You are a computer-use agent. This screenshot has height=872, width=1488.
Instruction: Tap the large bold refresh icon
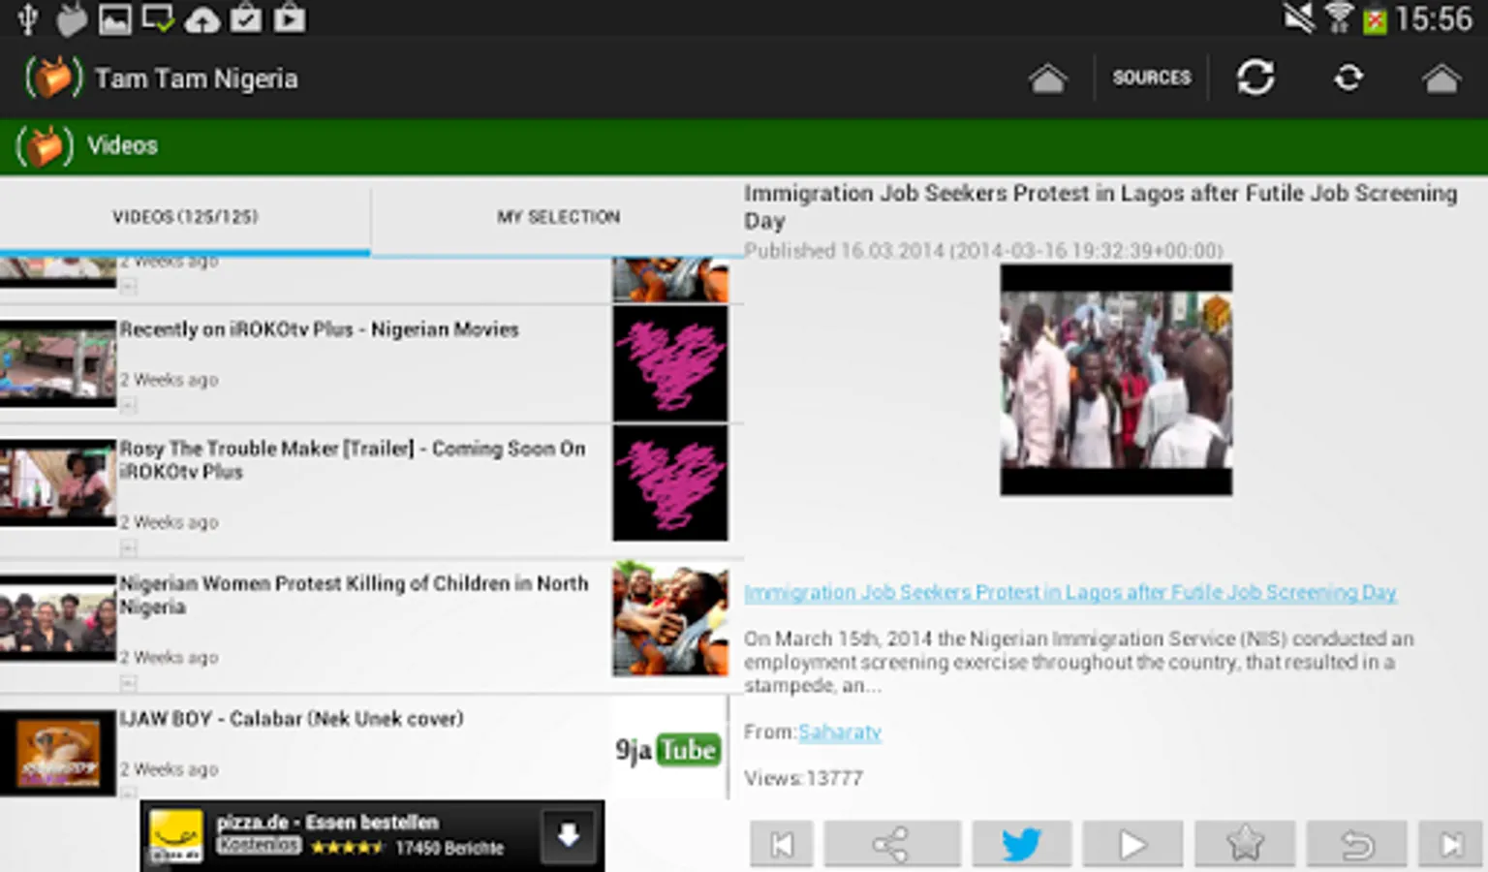point(1255,78)
